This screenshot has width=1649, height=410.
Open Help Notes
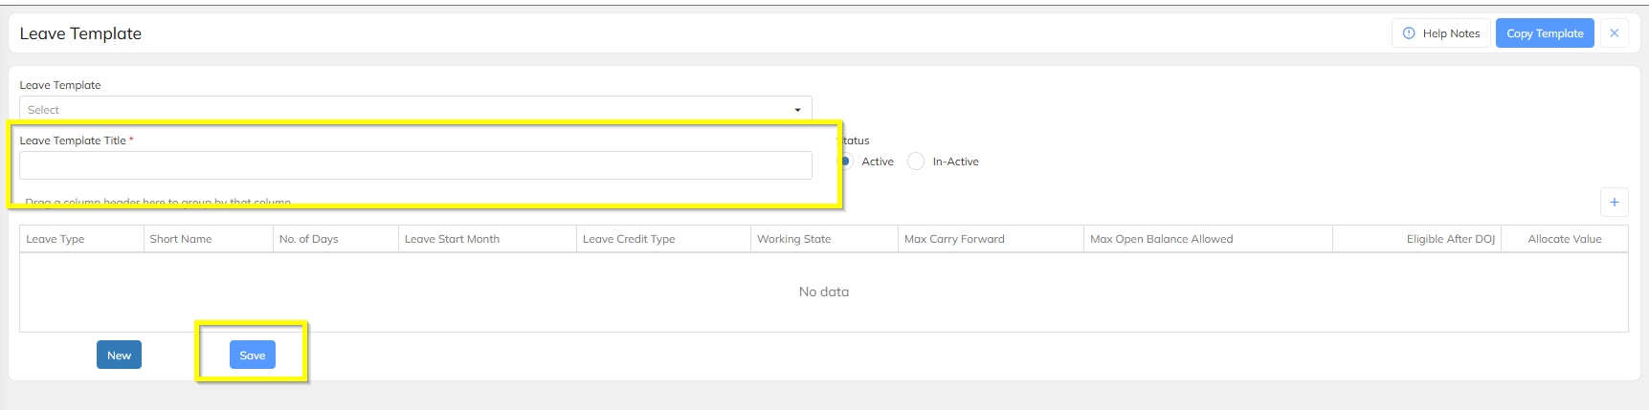(x=1440, y=33)
